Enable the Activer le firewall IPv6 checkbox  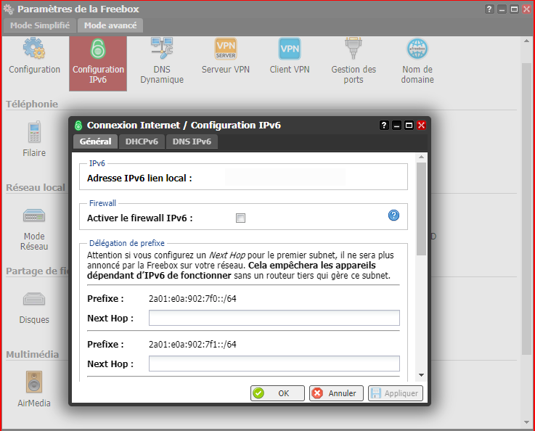(240, 218)
